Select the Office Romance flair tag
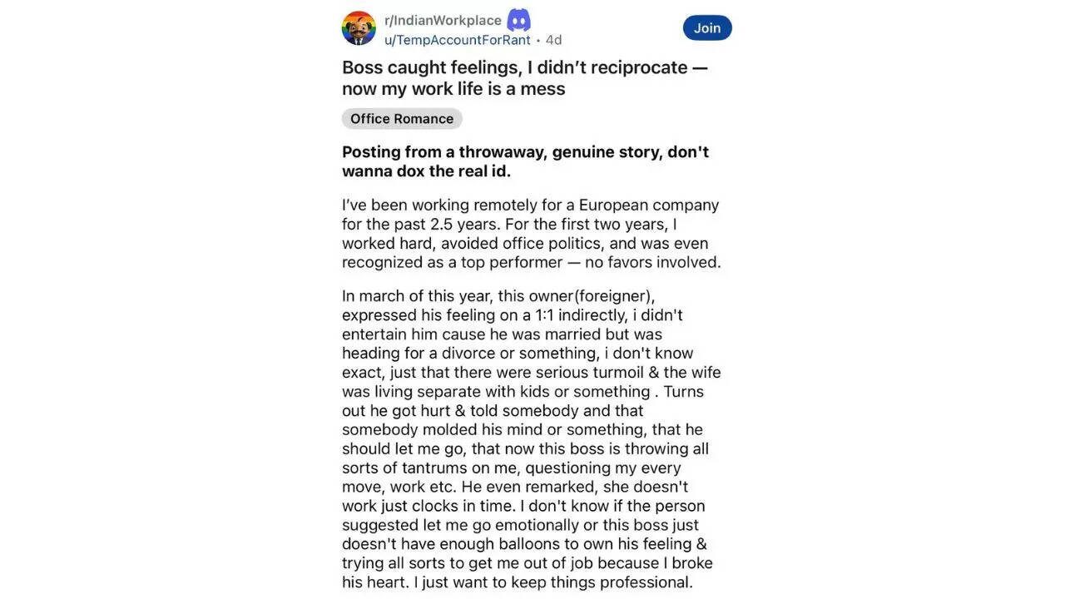Image resolution: width=1065 pixels, height=599 pixels. 402,119
